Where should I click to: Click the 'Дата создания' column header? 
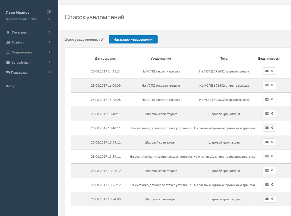[x=106, y=58]
